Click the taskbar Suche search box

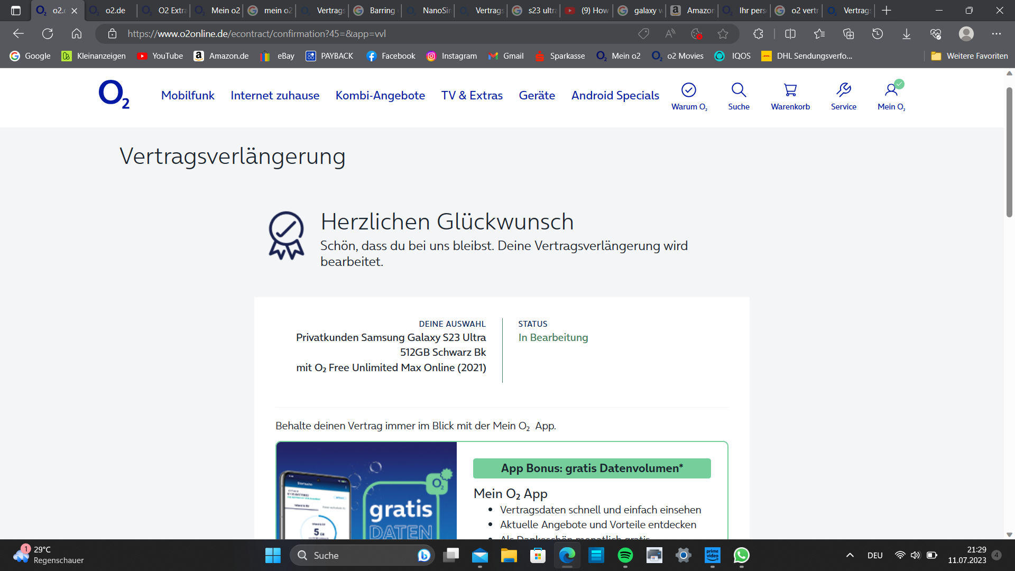click(x=362, y=555)
